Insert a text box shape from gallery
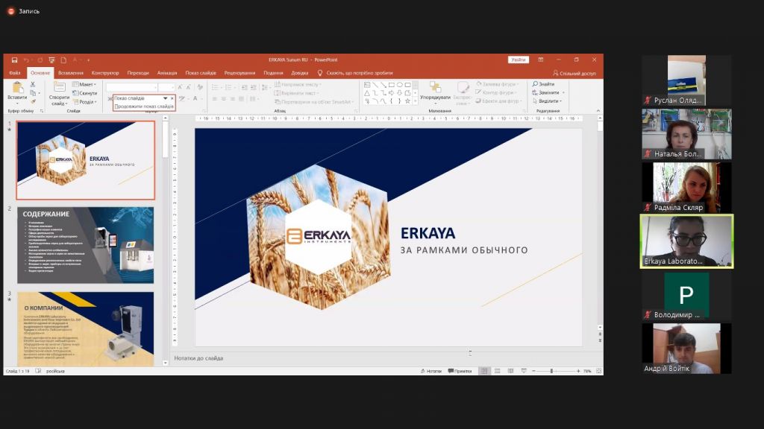Screen dimensions: 764x429 pyautogui.click(x=367, y=85)
